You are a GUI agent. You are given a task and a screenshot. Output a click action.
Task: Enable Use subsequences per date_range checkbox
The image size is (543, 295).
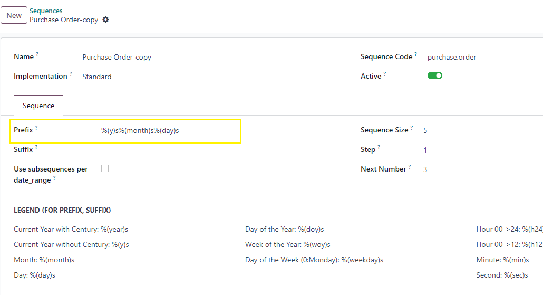(105, 168)
